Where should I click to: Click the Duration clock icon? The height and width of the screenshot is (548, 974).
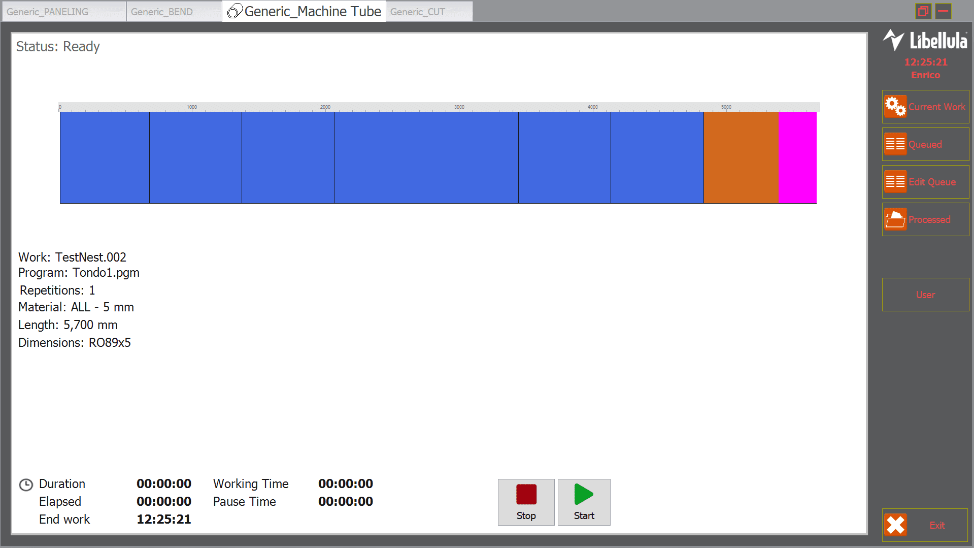pyautogui.click(x=26, y=485)
